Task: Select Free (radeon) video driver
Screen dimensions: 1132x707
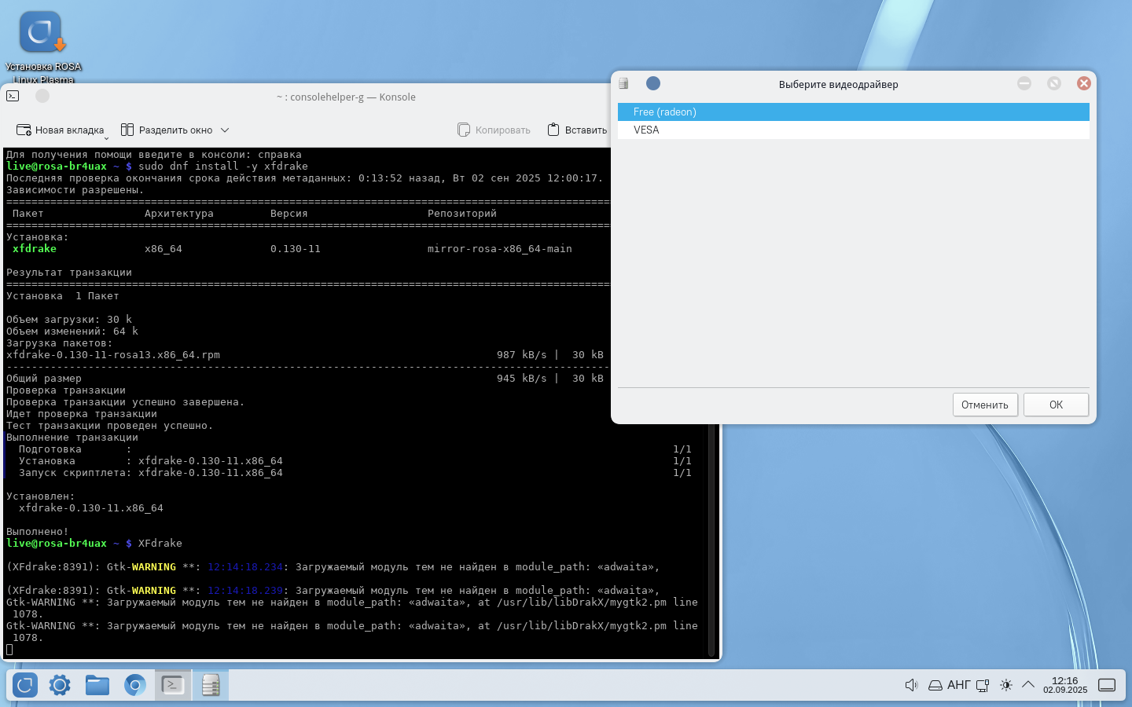Action: pyautogui.click(x=854, y=112)
